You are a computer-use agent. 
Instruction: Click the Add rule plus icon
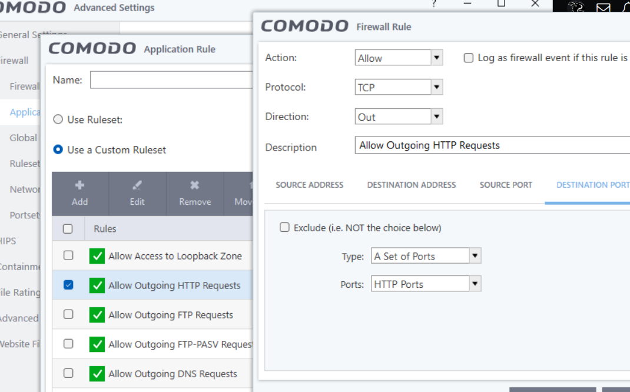(x=79, y=185)
